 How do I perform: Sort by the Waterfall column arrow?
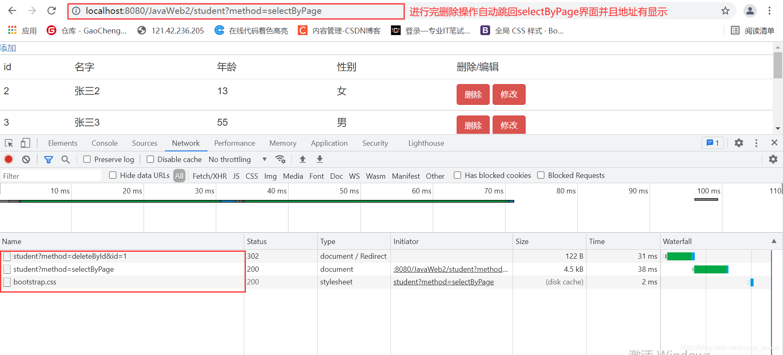pos(774,241)
